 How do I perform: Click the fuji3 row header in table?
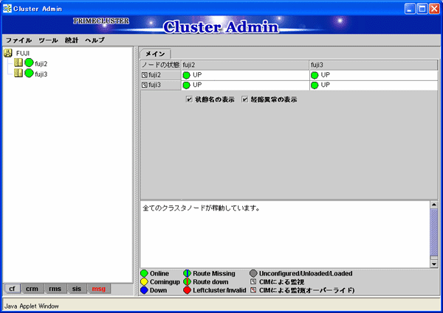click(161, 85)
